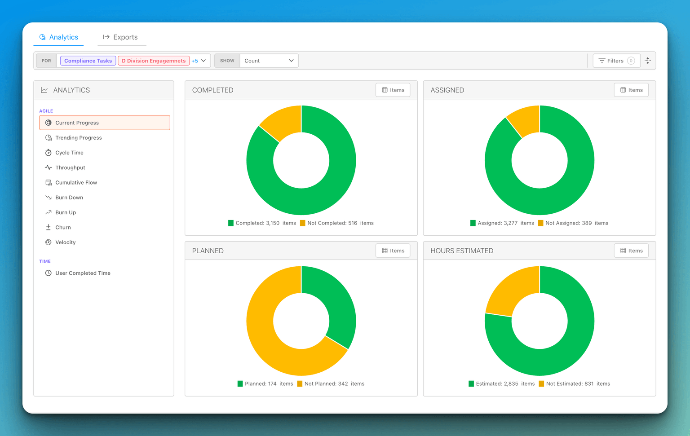Toggle the Completed legend green square
The width and height of the screenshot is (690, 436).
[x=231, y=223]
